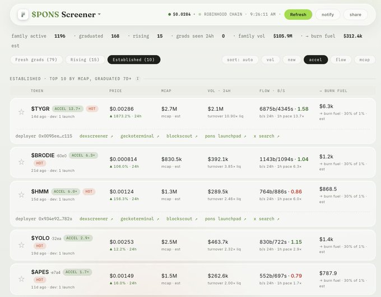Viewport: 381px width, 297px height.
Task: Open blockscout link in $TYGR row
Action: 182,136
